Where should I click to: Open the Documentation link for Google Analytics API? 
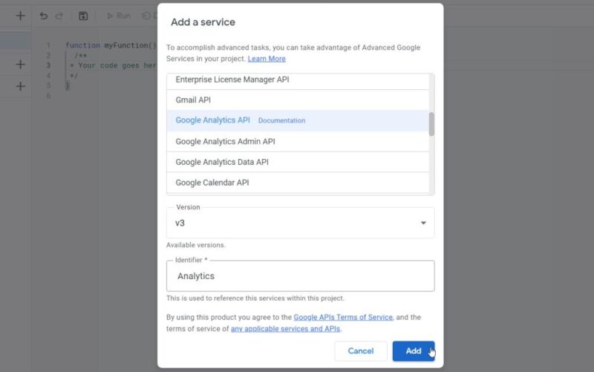[x=281, y=120]
